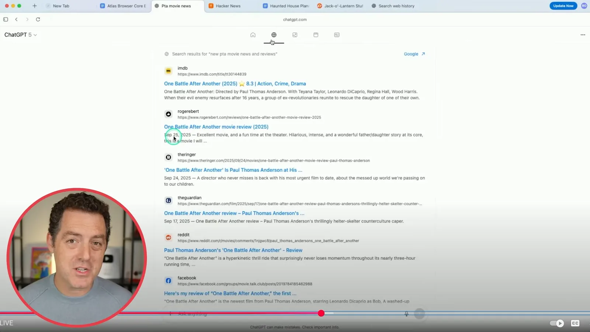This screenshot has height=332, width=590.
Task: Go back with the back arrow
Action: (x=16, y=19)
